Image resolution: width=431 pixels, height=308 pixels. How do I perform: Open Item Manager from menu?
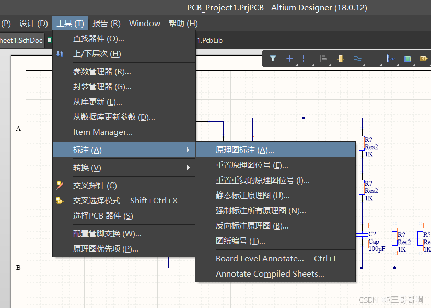pyautogui.click(x=124, y=132)
